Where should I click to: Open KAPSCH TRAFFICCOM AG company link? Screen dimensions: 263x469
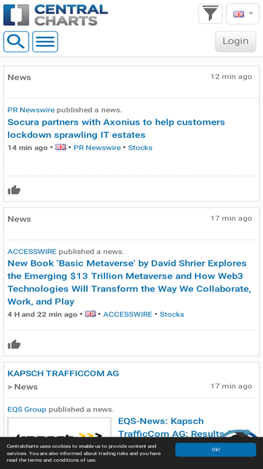click(x=63, y=373)
